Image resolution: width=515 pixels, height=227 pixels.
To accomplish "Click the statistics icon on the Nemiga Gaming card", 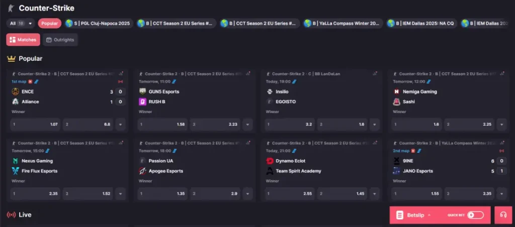I will (x=502, y=74).
